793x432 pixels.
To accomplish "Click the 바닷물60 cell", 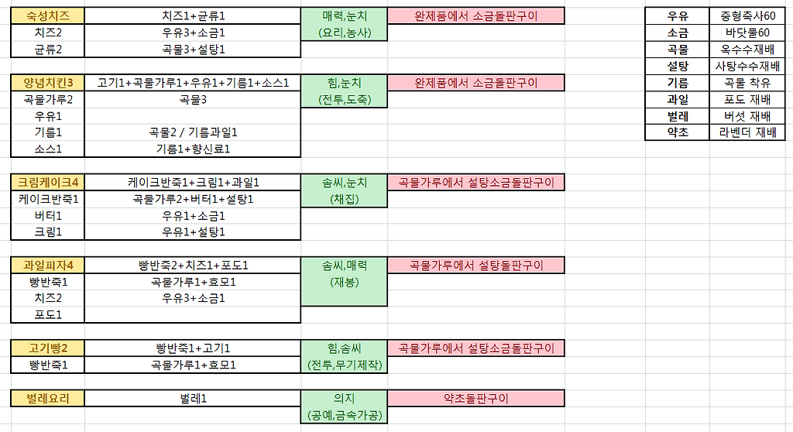I will tap(747, 33).
